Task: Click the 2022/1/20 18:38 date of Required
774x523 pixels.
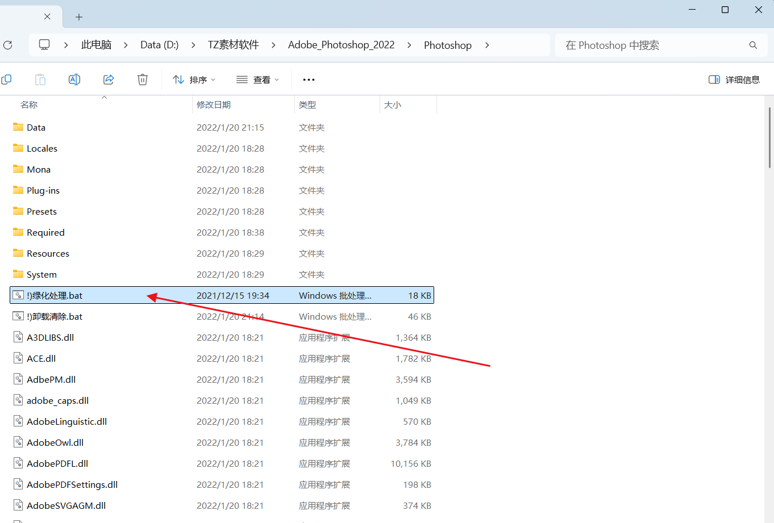Action: (x=230, y=232)
